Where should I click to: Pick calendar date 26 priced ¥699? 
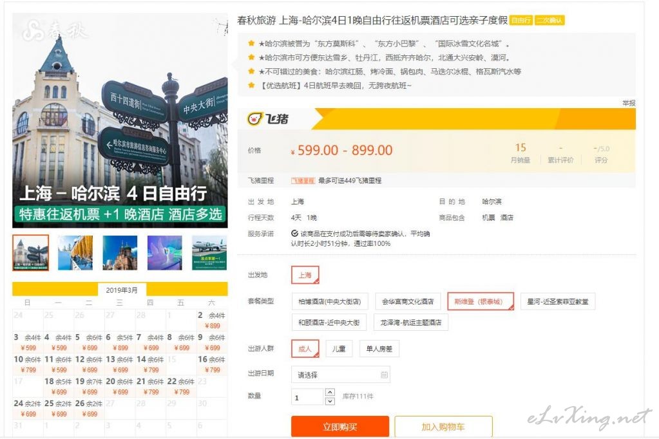point(89,408)
